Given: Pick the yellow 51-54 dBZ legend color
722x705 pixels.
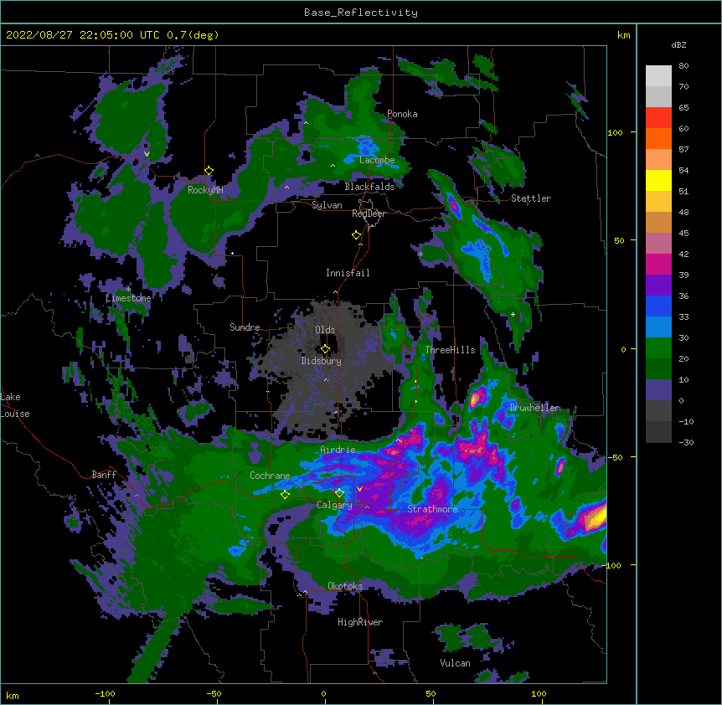Looking at the screenshot, I should pos(658,180).
